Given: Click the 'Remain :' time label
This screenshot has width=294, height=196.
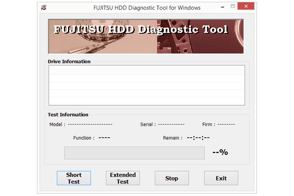Looking at the screenshot, I should [x=173, y=138].
